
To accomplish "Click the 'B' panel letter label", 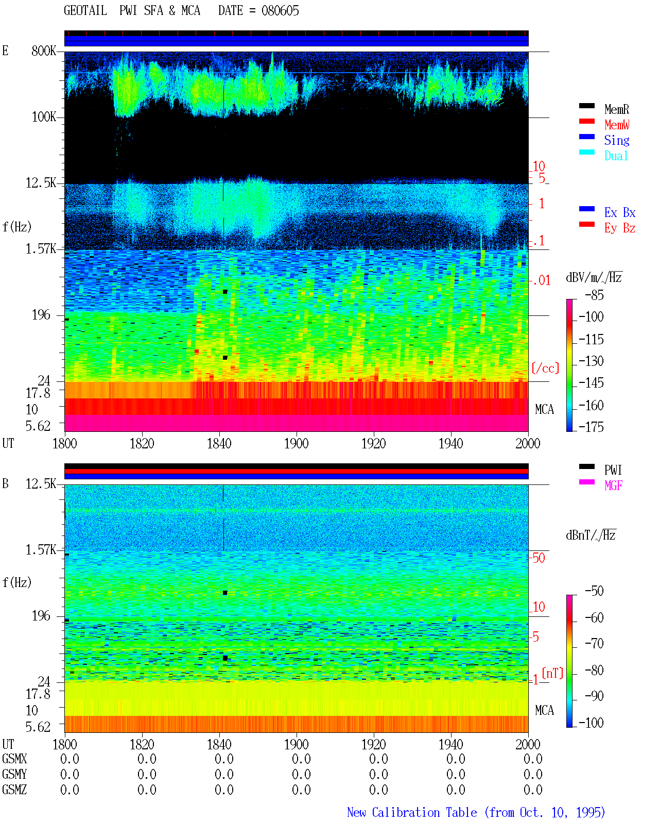I will [5, 483].
